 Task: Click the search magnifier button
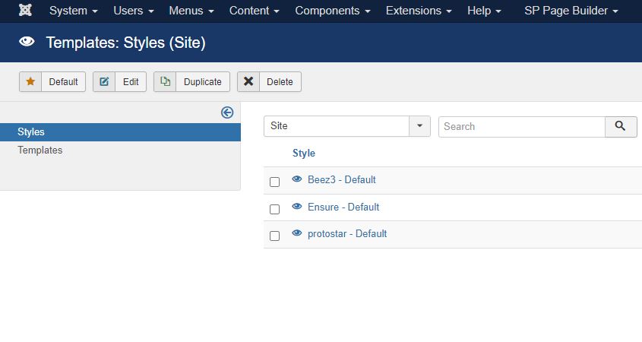pos(621,126)
